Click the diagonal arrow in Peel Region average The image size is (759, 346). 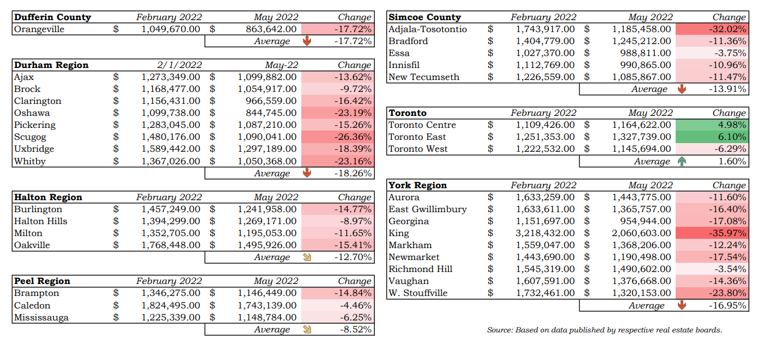(307, 329)
